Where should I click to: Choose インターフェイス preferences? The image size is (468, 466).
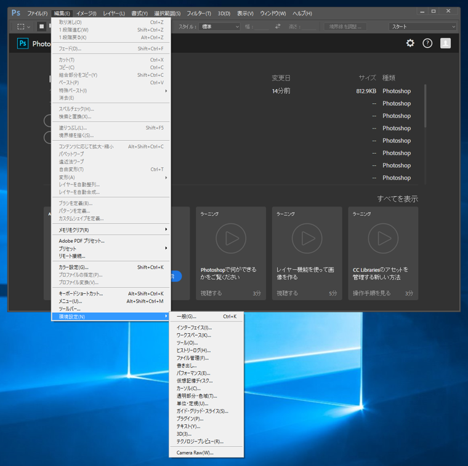[x=206, y=328]
